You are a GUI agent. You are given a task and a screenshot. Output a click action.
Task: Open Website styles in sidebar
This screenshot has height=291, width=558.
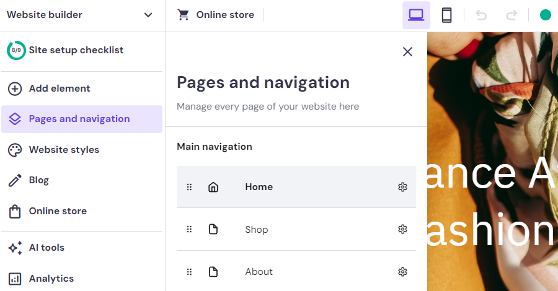(82, 150)
